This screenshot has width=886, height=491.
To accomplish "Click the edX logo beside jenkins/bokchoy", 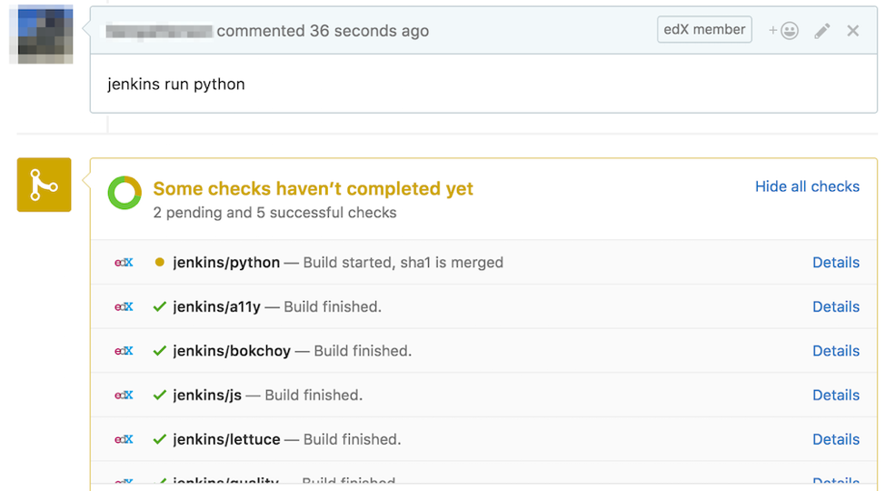I will 124,351.
